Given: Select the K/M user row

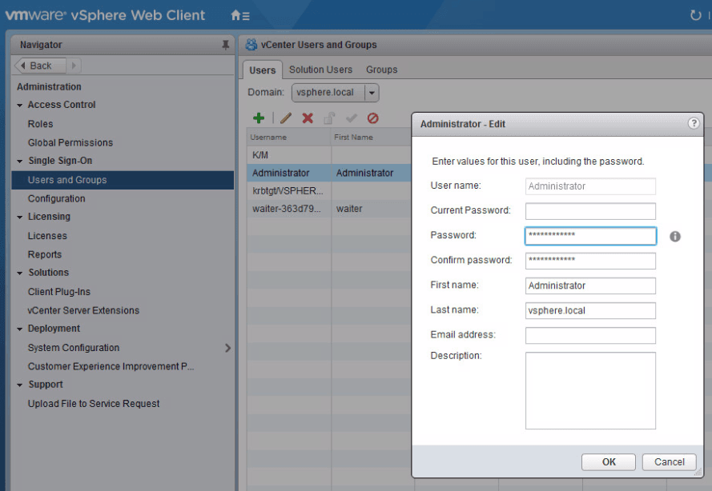Looking at the screenshot, I should [329, 155].
